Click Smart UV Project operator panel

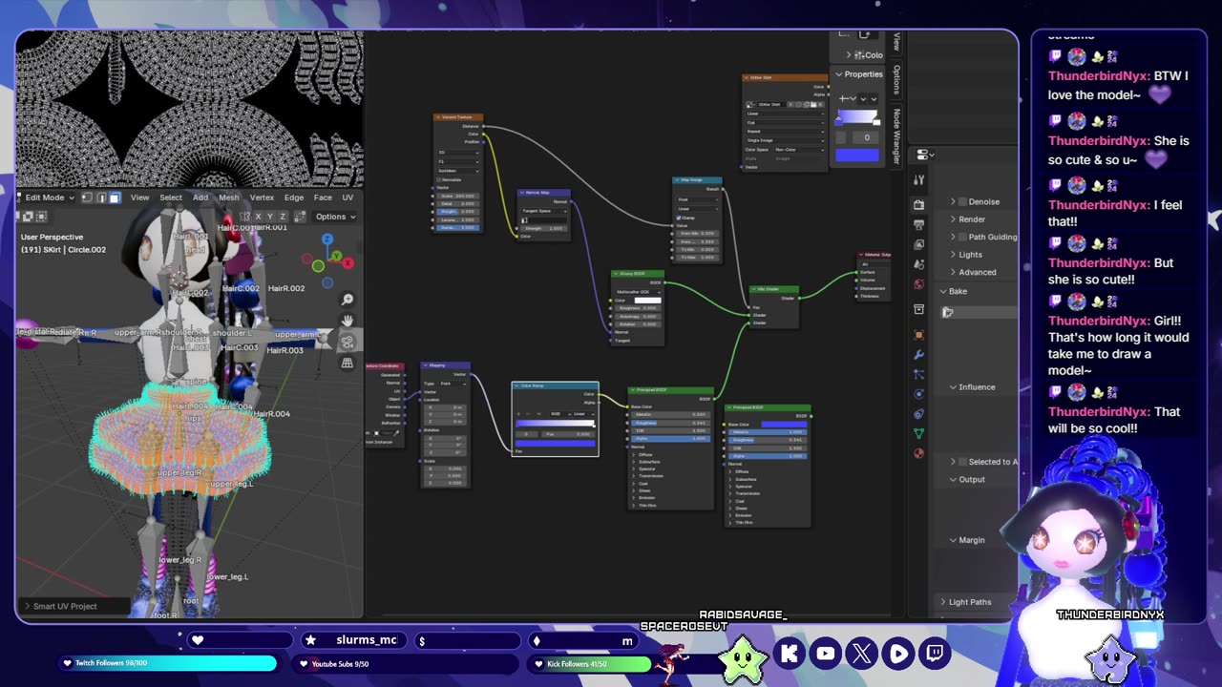[x=73, y=606]
